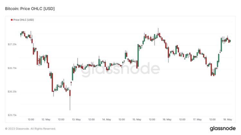241x135 pixels.
Task: Click the 2023 Glassnode copyright text
Action: point(31,129)
